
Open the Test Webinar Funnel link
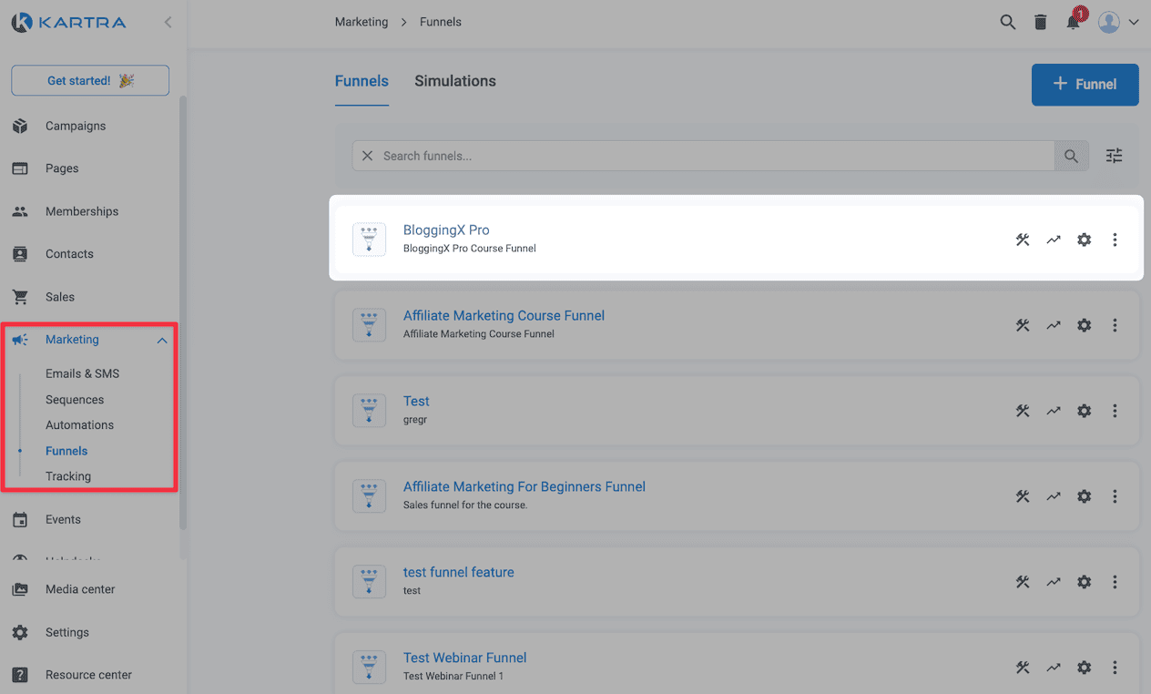click(464, 658)
